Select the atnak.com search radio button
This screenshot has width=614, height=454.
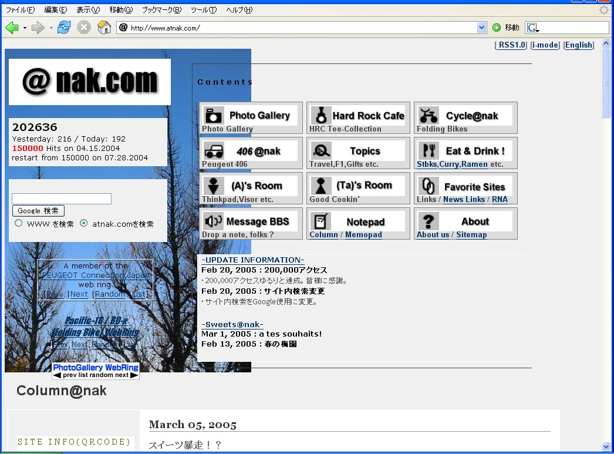click(x=83, y=223)
